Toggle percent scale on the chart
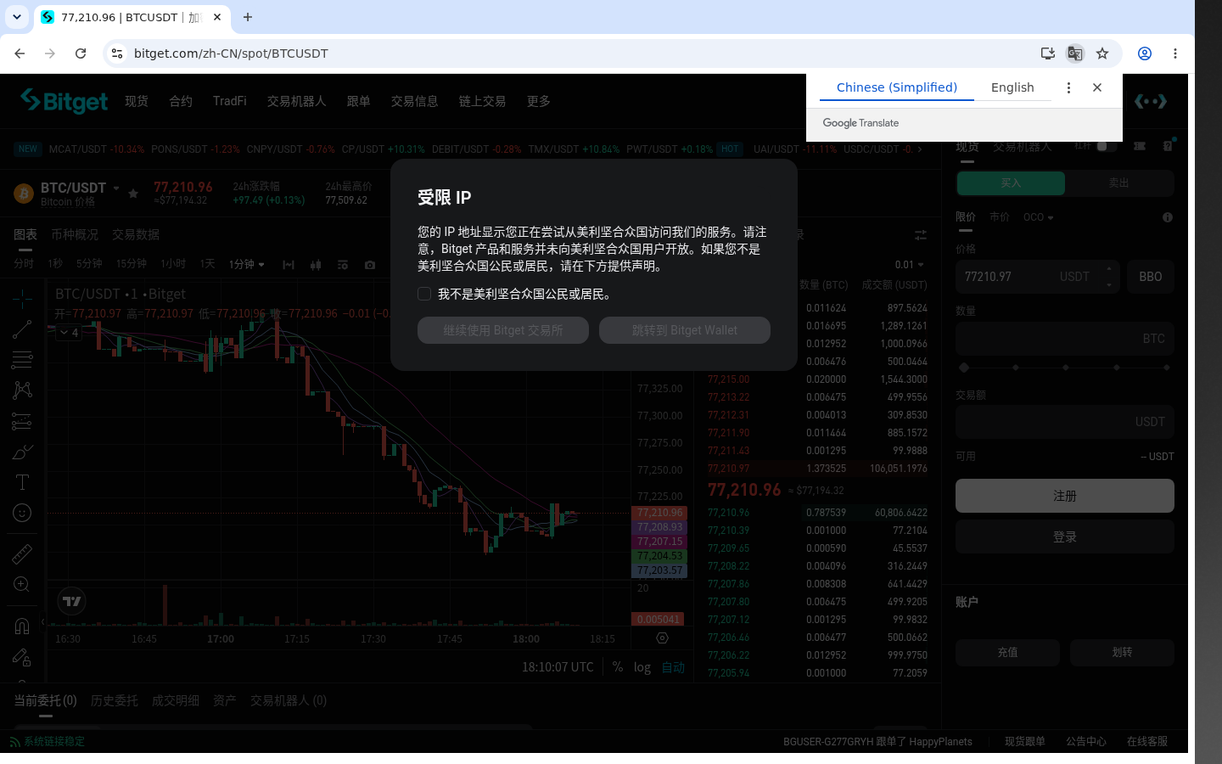This screenshot has width=1222, height=764. click(618, 667)
